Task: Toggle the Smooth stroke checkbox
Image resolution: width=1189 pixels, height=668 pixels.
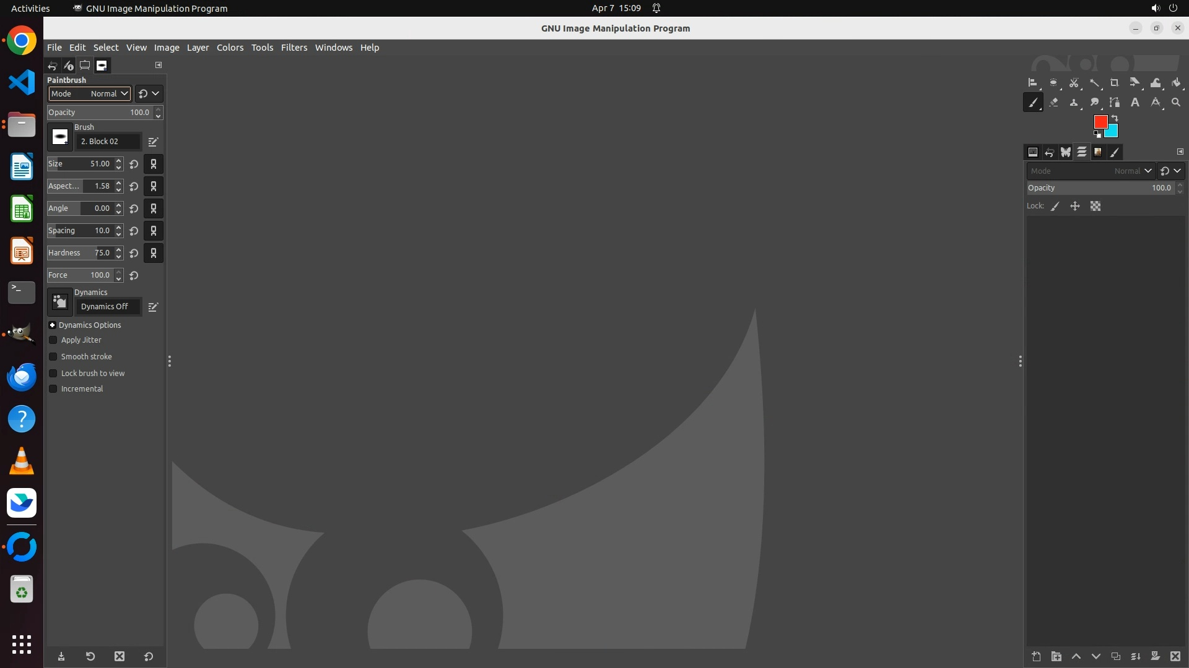Action: point(53,357)
